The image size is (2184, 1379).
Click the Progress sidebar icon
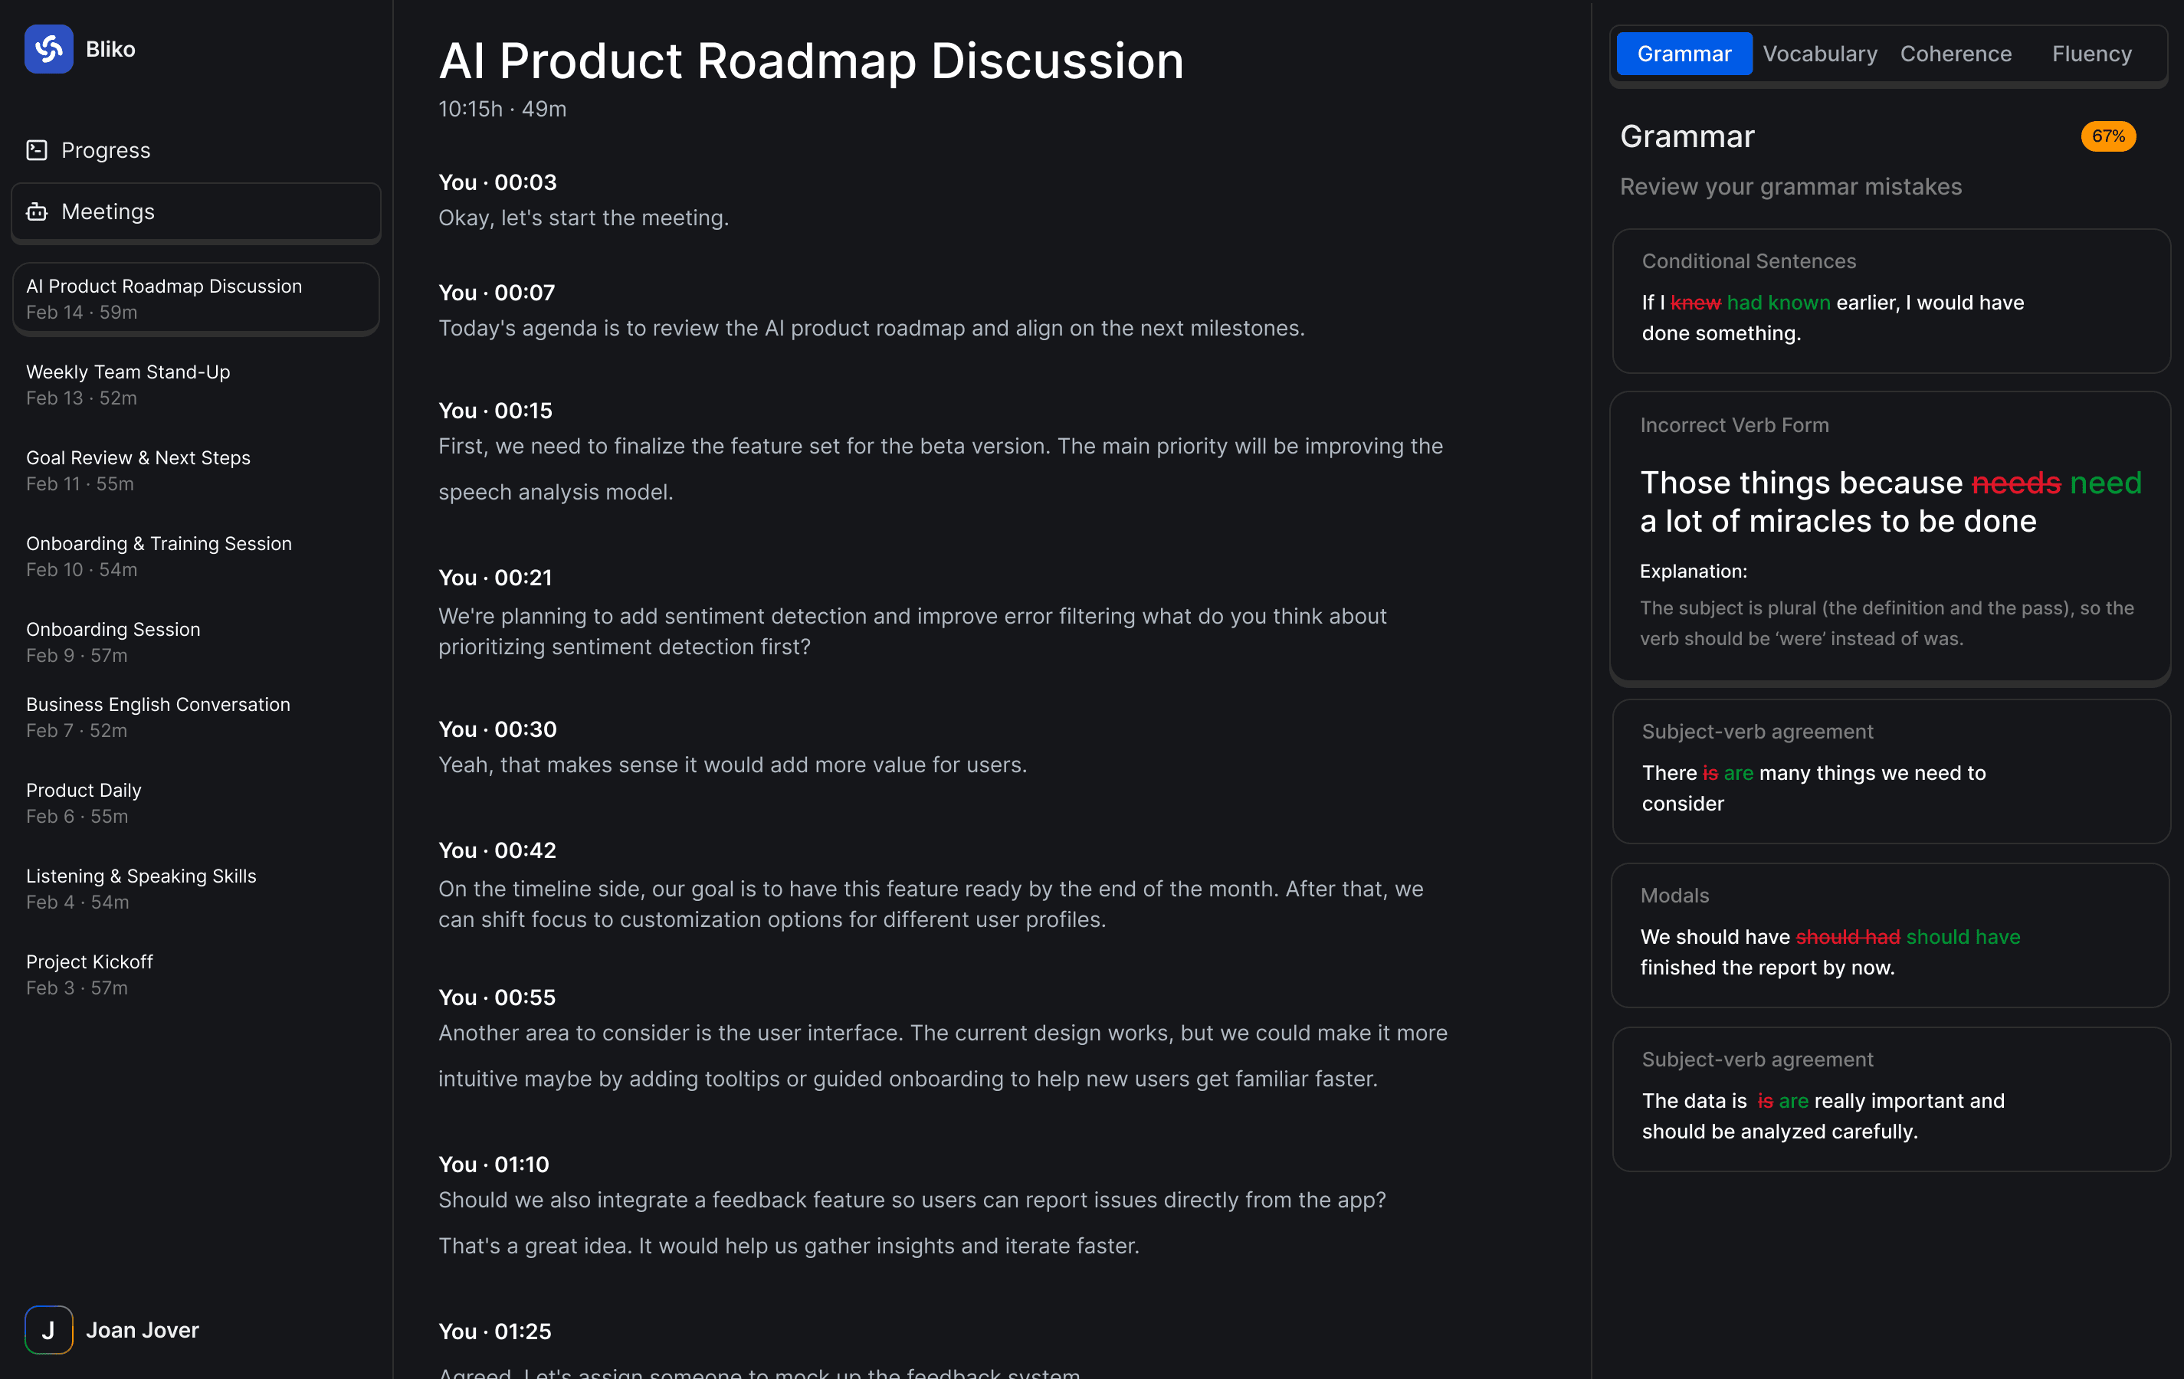38,150
